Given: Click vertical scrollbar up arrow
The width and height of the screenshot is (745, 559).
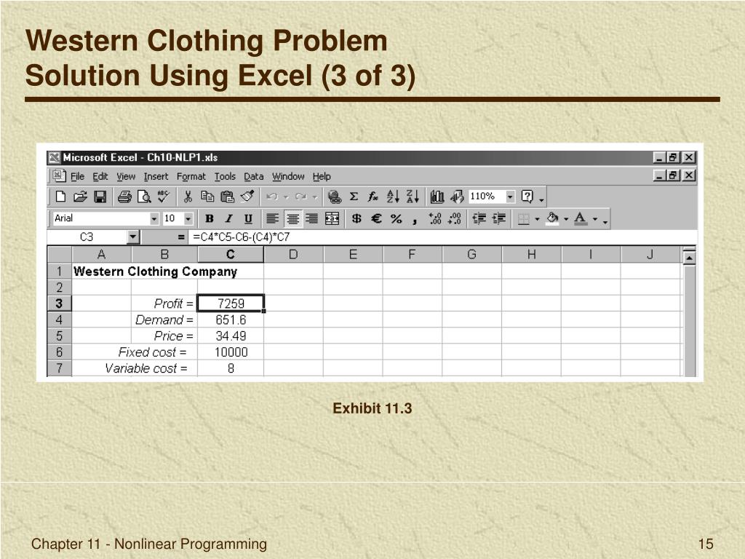Looking at the screenshot, I should click(x=689, y=258).
